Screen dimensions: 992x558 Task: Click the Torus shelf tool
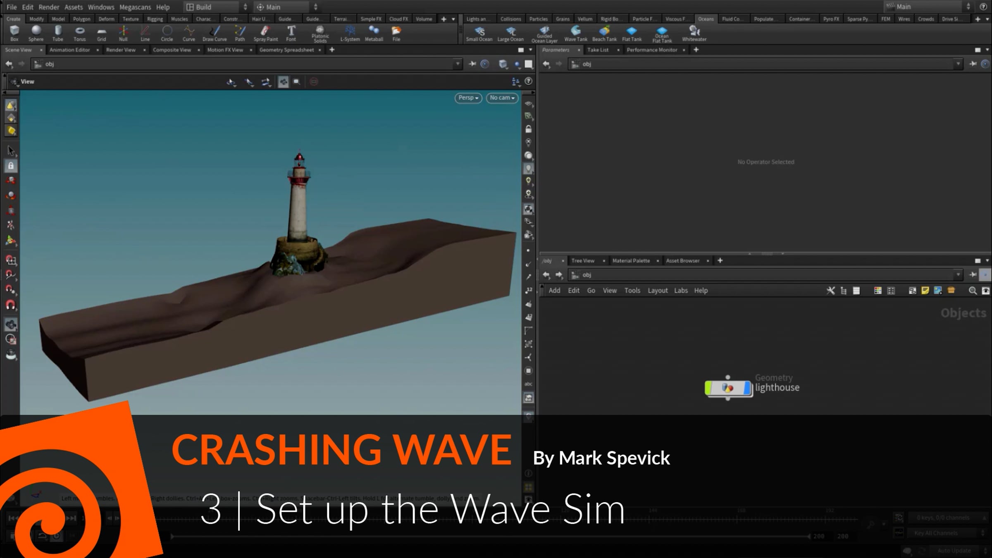80,33
